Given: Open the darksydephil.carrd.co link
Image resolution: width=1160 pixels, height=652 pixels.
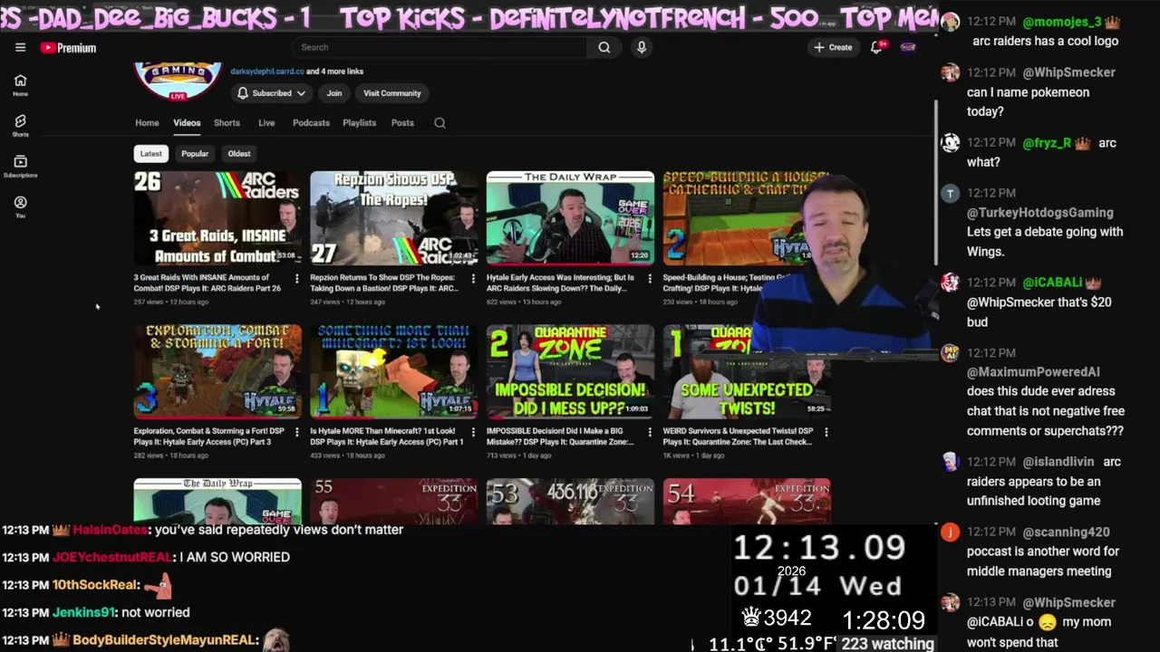Looking at the screenshot, I should coord(267,72).
